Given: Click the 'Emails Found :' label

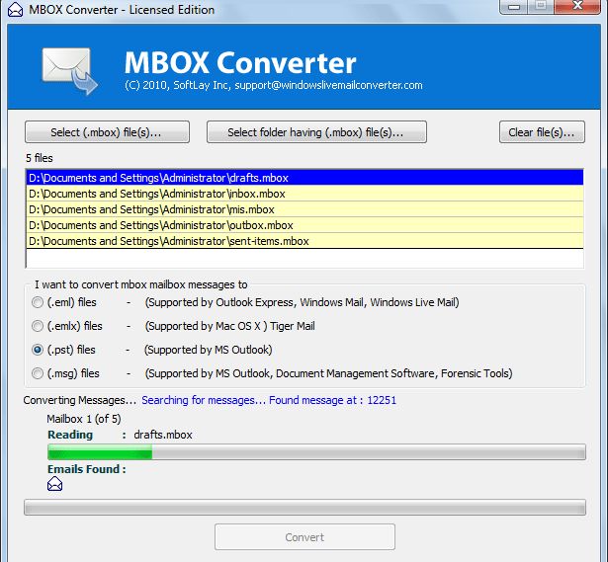Looking at the screenshot, I should [x=87, y=469].
